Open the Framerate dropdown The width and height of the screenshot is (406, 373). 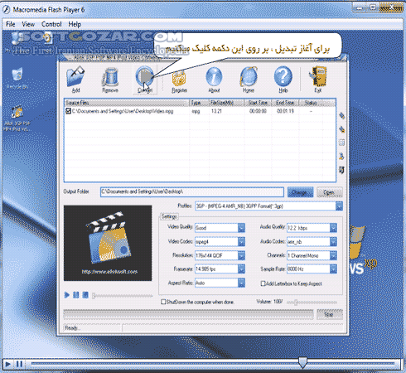pos(241,269)
